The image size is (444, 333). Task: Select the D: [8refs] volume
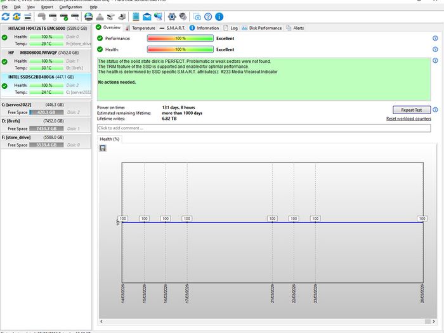tap(46, 124)
